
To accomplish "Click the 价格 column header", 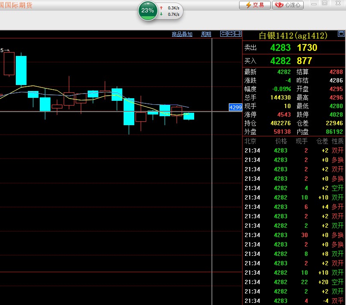I will [x=281, y=141].
